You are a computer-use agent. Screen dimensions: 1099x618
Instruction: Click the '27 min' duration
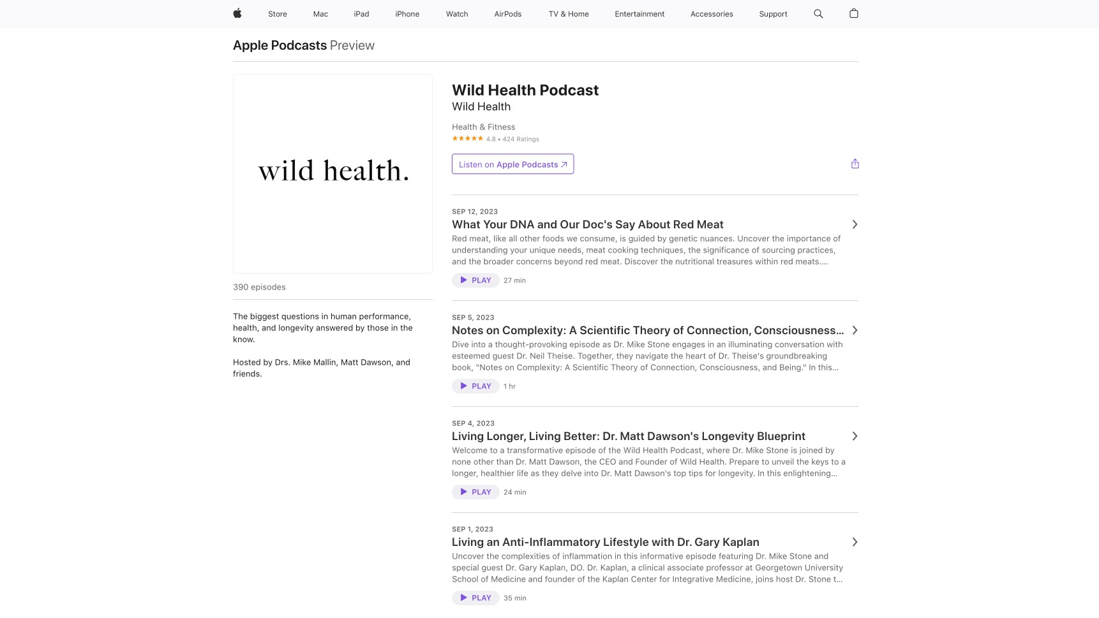pos(514,281)
